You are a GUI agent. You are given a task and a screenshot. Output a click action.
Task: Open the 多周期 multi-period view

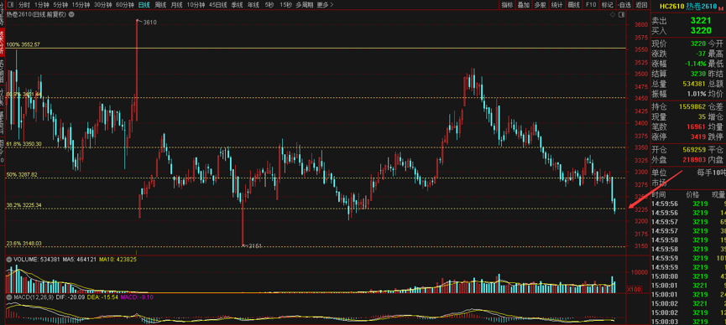click(x=305, y=5)
